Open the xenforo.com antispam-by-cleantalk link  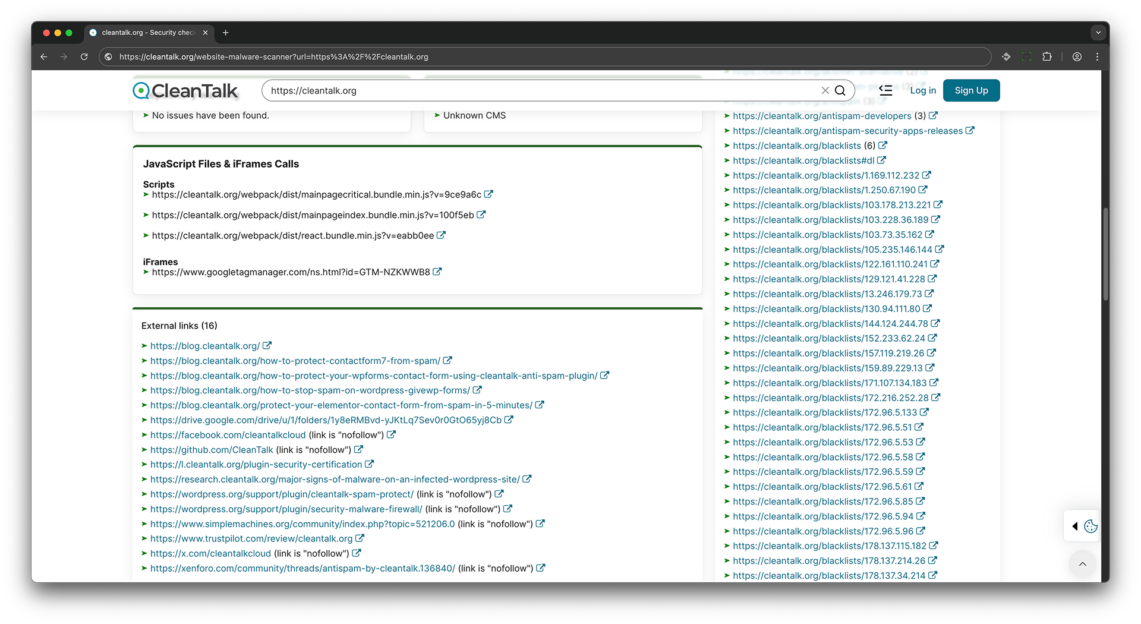(302, 568)
